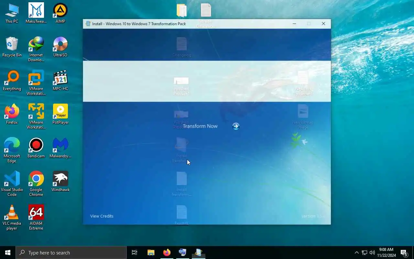Select the This PC desktop icon
414x259 pixels.
coord(12,13)
